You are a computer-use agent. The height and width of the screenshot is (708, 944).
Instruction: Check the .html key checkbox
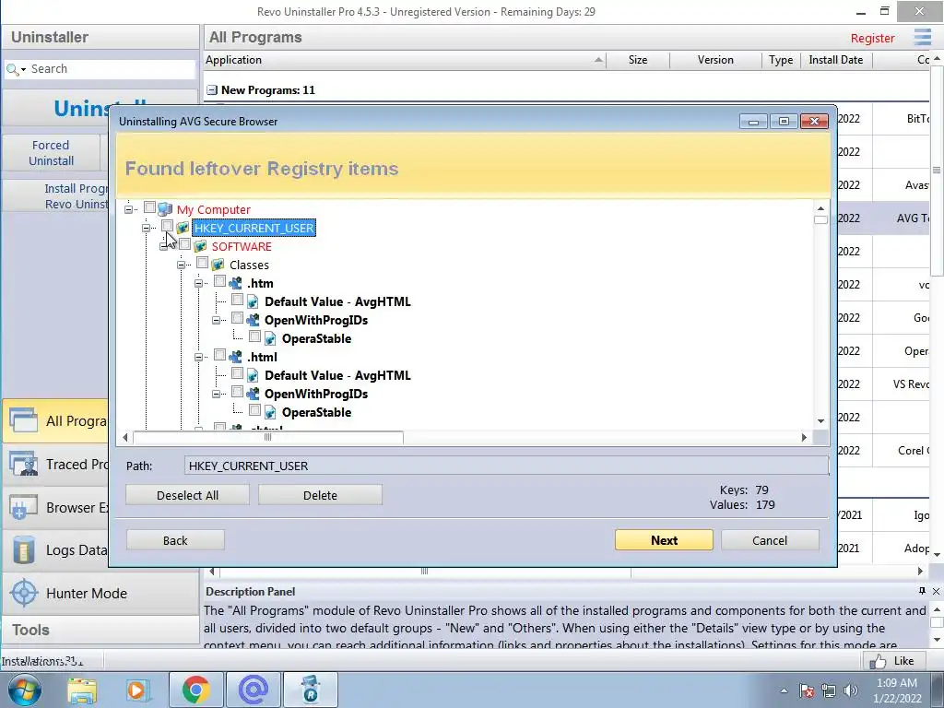point(219,355)
